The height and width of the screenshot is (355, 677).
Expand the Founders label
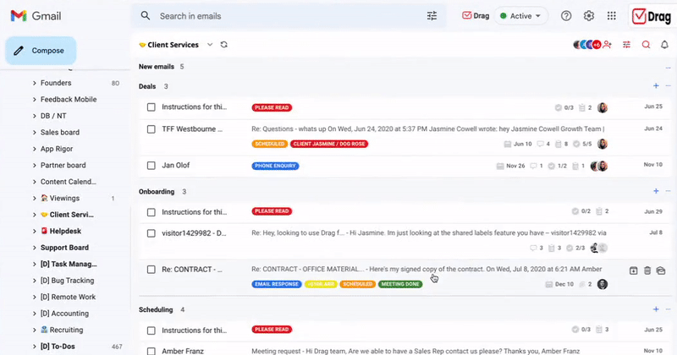click(34, 83)
